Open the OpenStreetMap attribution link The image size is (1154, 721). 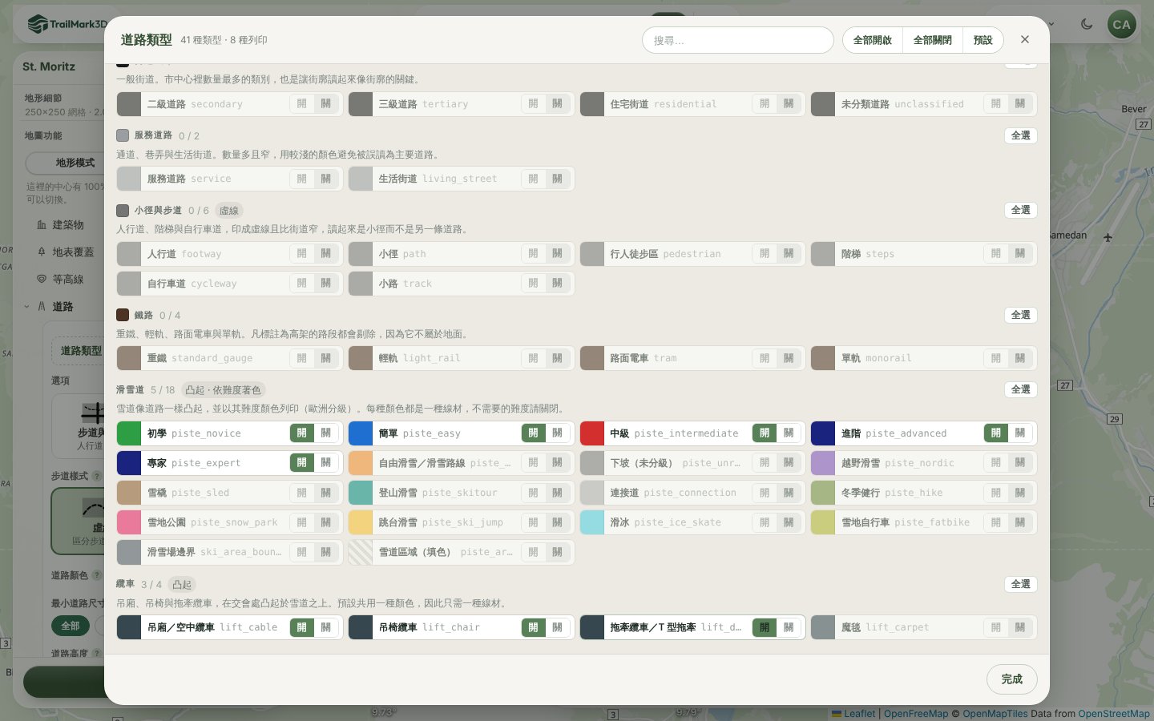click(1114, 714)
